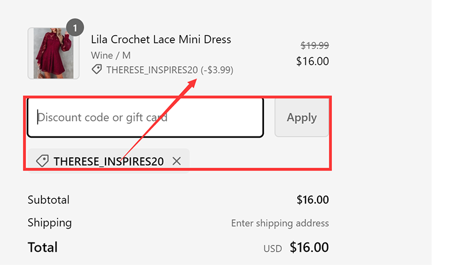
Task: Remove the THERESE_INSPIRES20 discount with the X icon
Action: (x=176, y=161)
